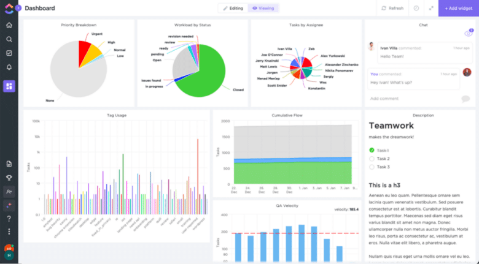Viewport: 479px width, 264px height.
Task: Open Notifications bell in the sidebar
Action: click(9, 67)
